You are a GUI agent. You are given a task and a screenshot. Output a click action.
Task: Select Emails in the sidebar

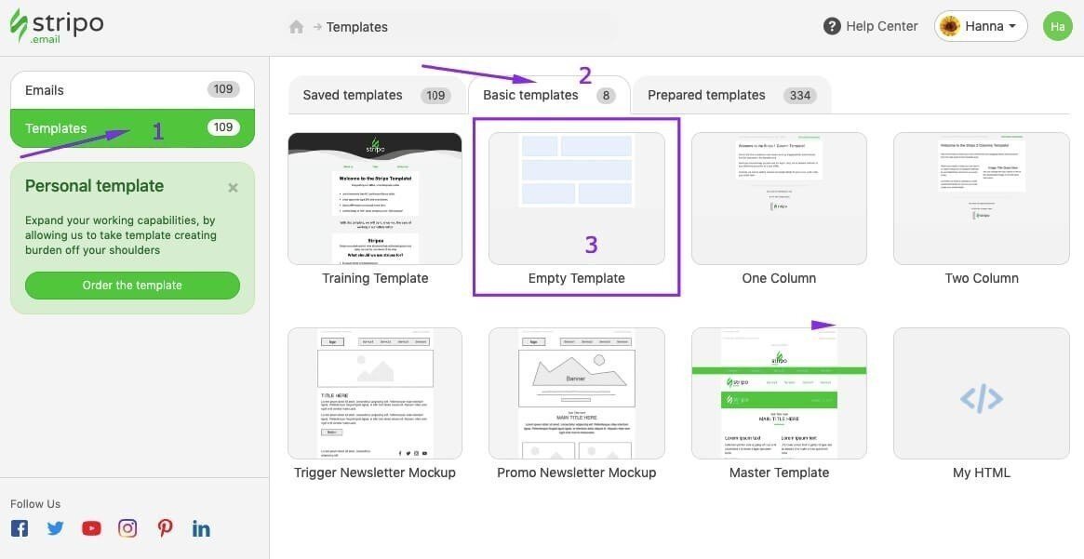click(x=44, y=89)
